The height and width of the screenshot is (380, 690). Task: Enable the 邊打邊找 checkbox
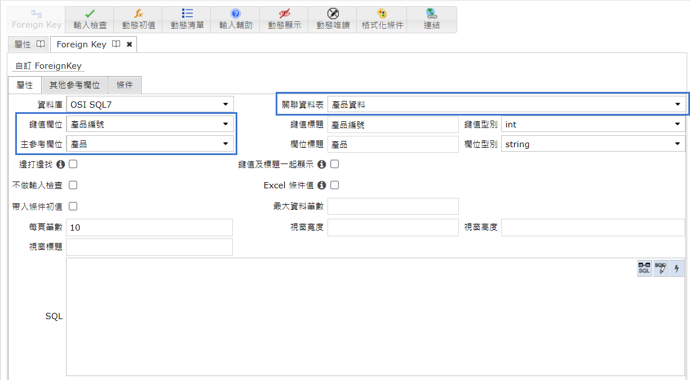click(73, 165)
